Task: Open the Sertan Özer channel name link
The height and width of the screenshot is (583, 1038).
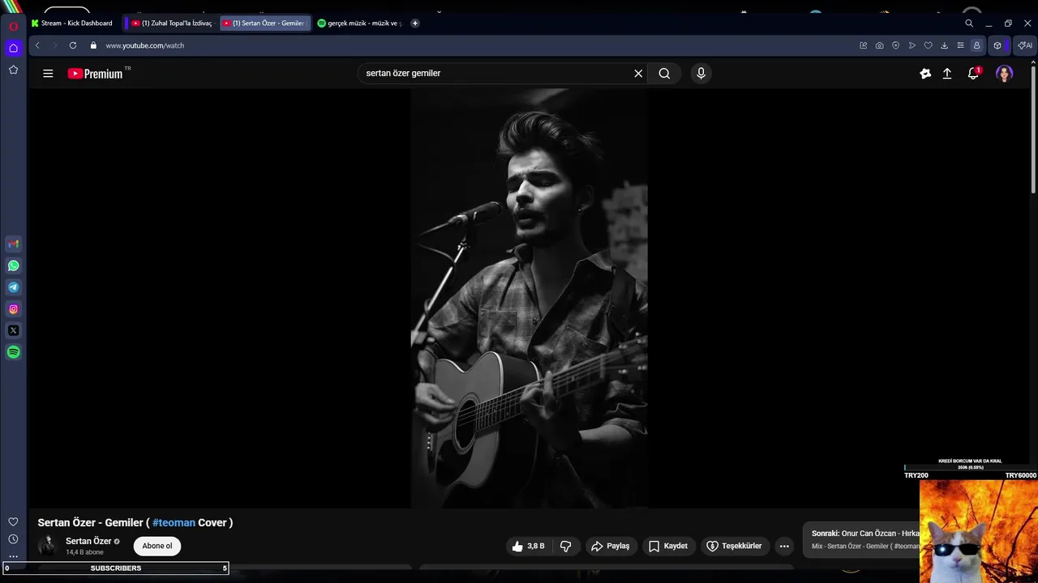Action: point(88,542)
